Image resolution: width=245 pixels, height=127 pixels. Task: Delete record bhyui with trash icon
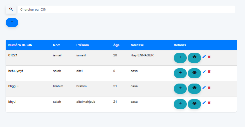(x=209, y=102)
